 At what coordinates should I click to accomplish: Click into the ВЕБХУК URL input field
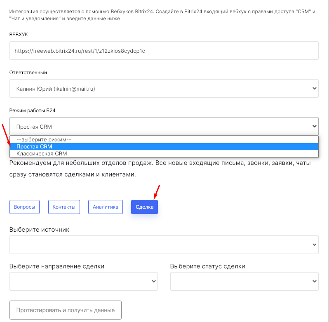point(164,51)
